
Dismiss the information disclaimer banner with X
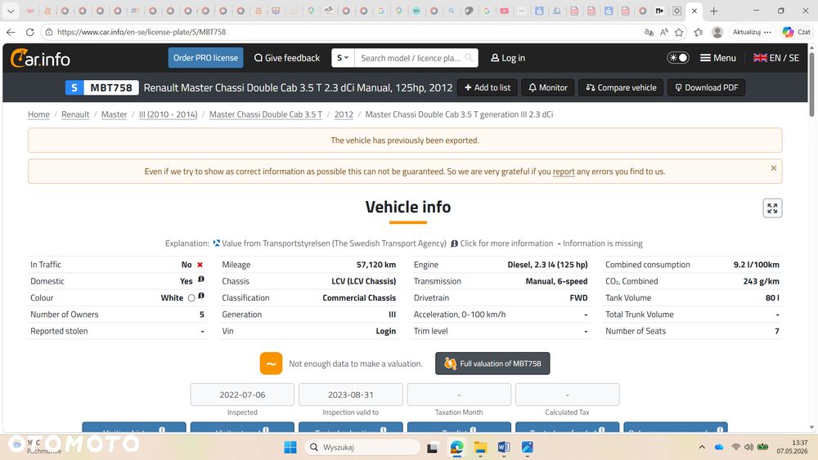pos(774,167)
